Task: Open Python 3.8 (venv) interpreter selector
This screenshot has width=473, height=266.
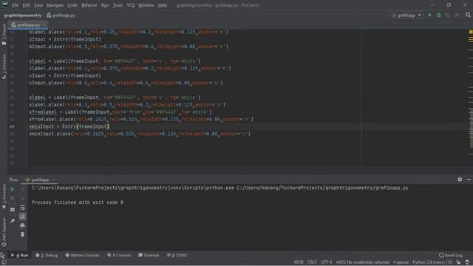Action: [432, 262]
